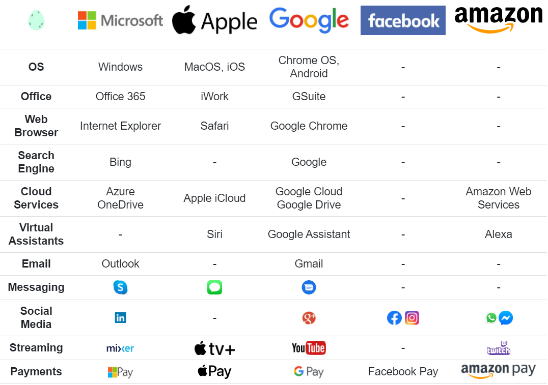This screenshot has width=548, height=385.
Task: Click the Microsoft header logo
Action: [x=120, y=20]
